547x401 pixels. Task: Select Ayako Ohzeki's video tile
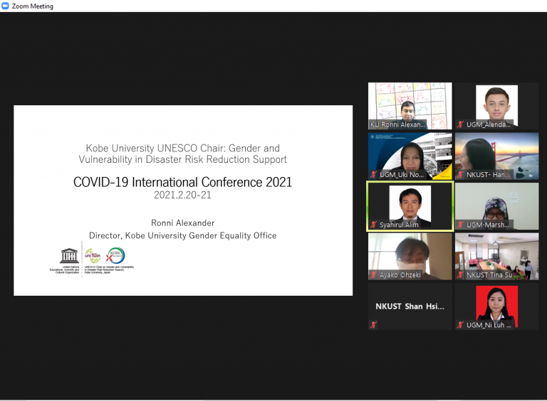(410, 256)
